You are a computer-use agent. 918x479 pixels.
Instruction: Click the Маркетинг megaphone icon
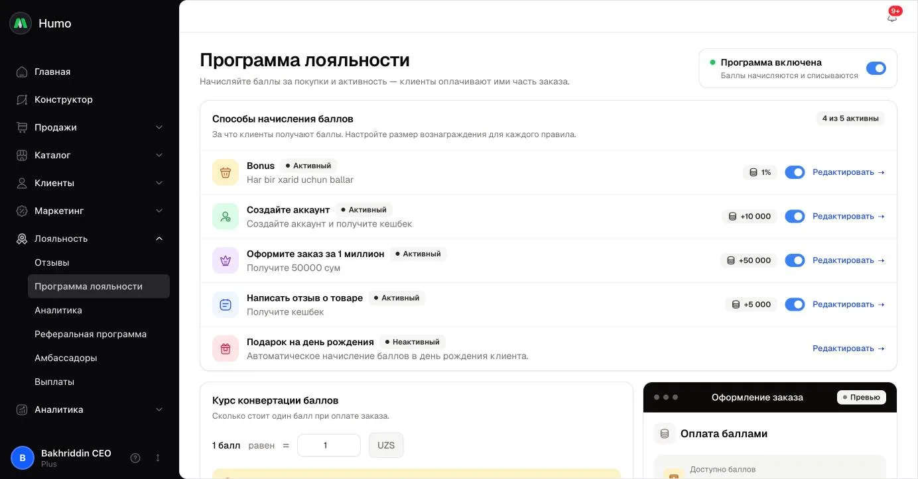pyautogui.click(x=22, y=211)
